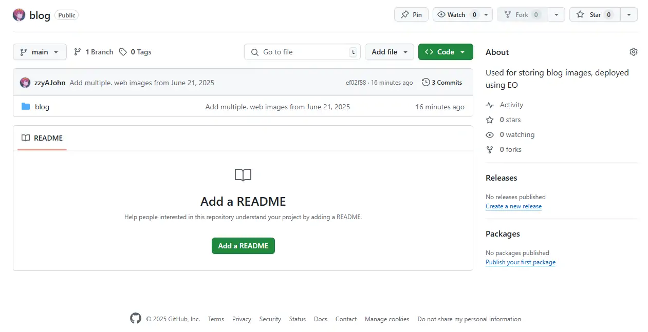Click the GitHub logo in footer

(136, 319)
